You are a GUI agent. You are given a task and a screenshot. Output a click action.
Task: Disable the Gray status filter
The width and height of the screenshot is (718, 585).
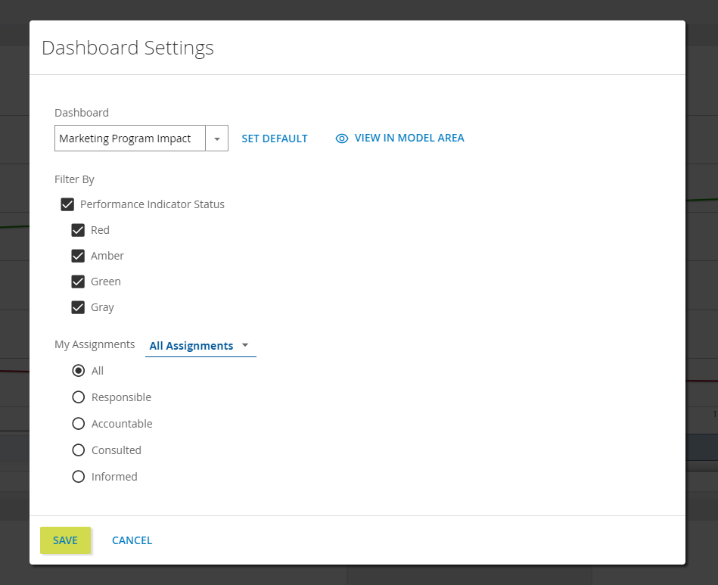click(78, 307)
